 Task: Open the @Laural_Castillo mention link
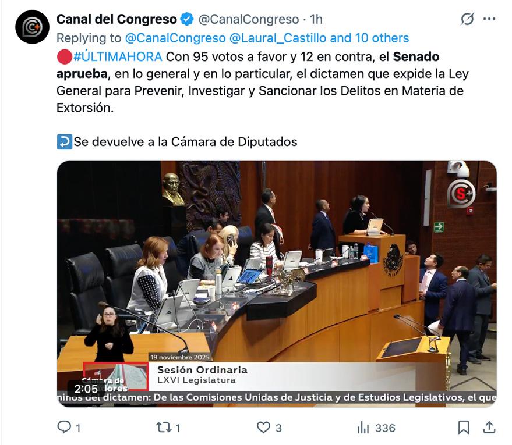(278, 38)
